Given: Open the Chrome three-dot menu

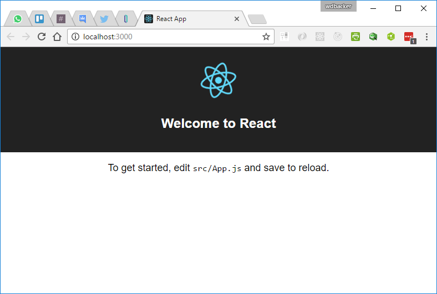Looking at the screenshot, I should point(426,37).
